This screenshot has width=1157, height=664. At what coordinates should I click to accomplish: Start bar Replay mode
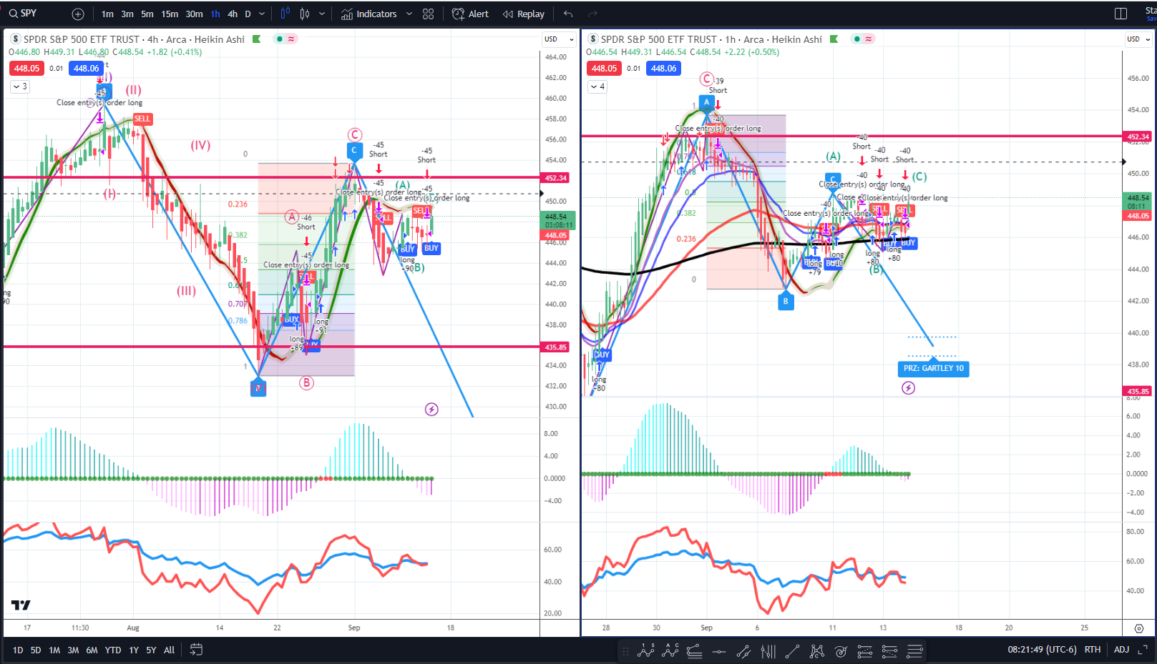523,14
